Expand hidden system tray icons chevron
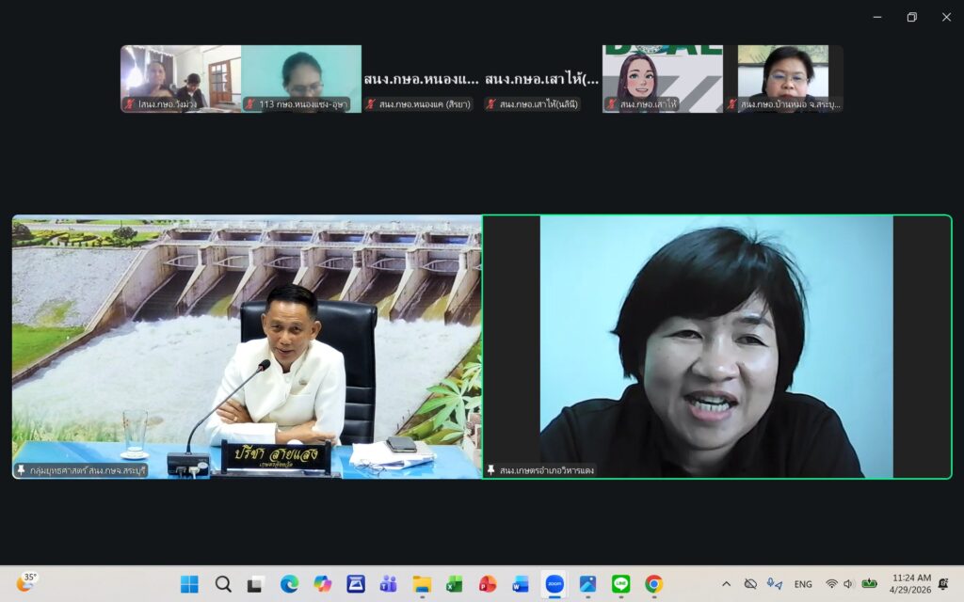Screen dimensions: 964x602 click(726, 584)
